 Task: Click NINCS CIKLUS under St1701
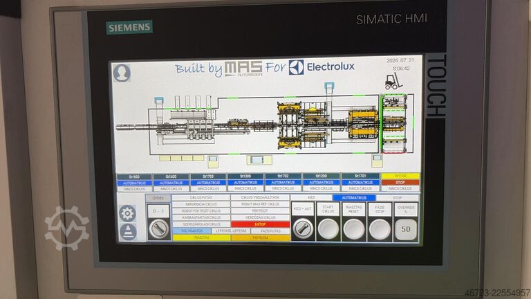click(360, 188)
